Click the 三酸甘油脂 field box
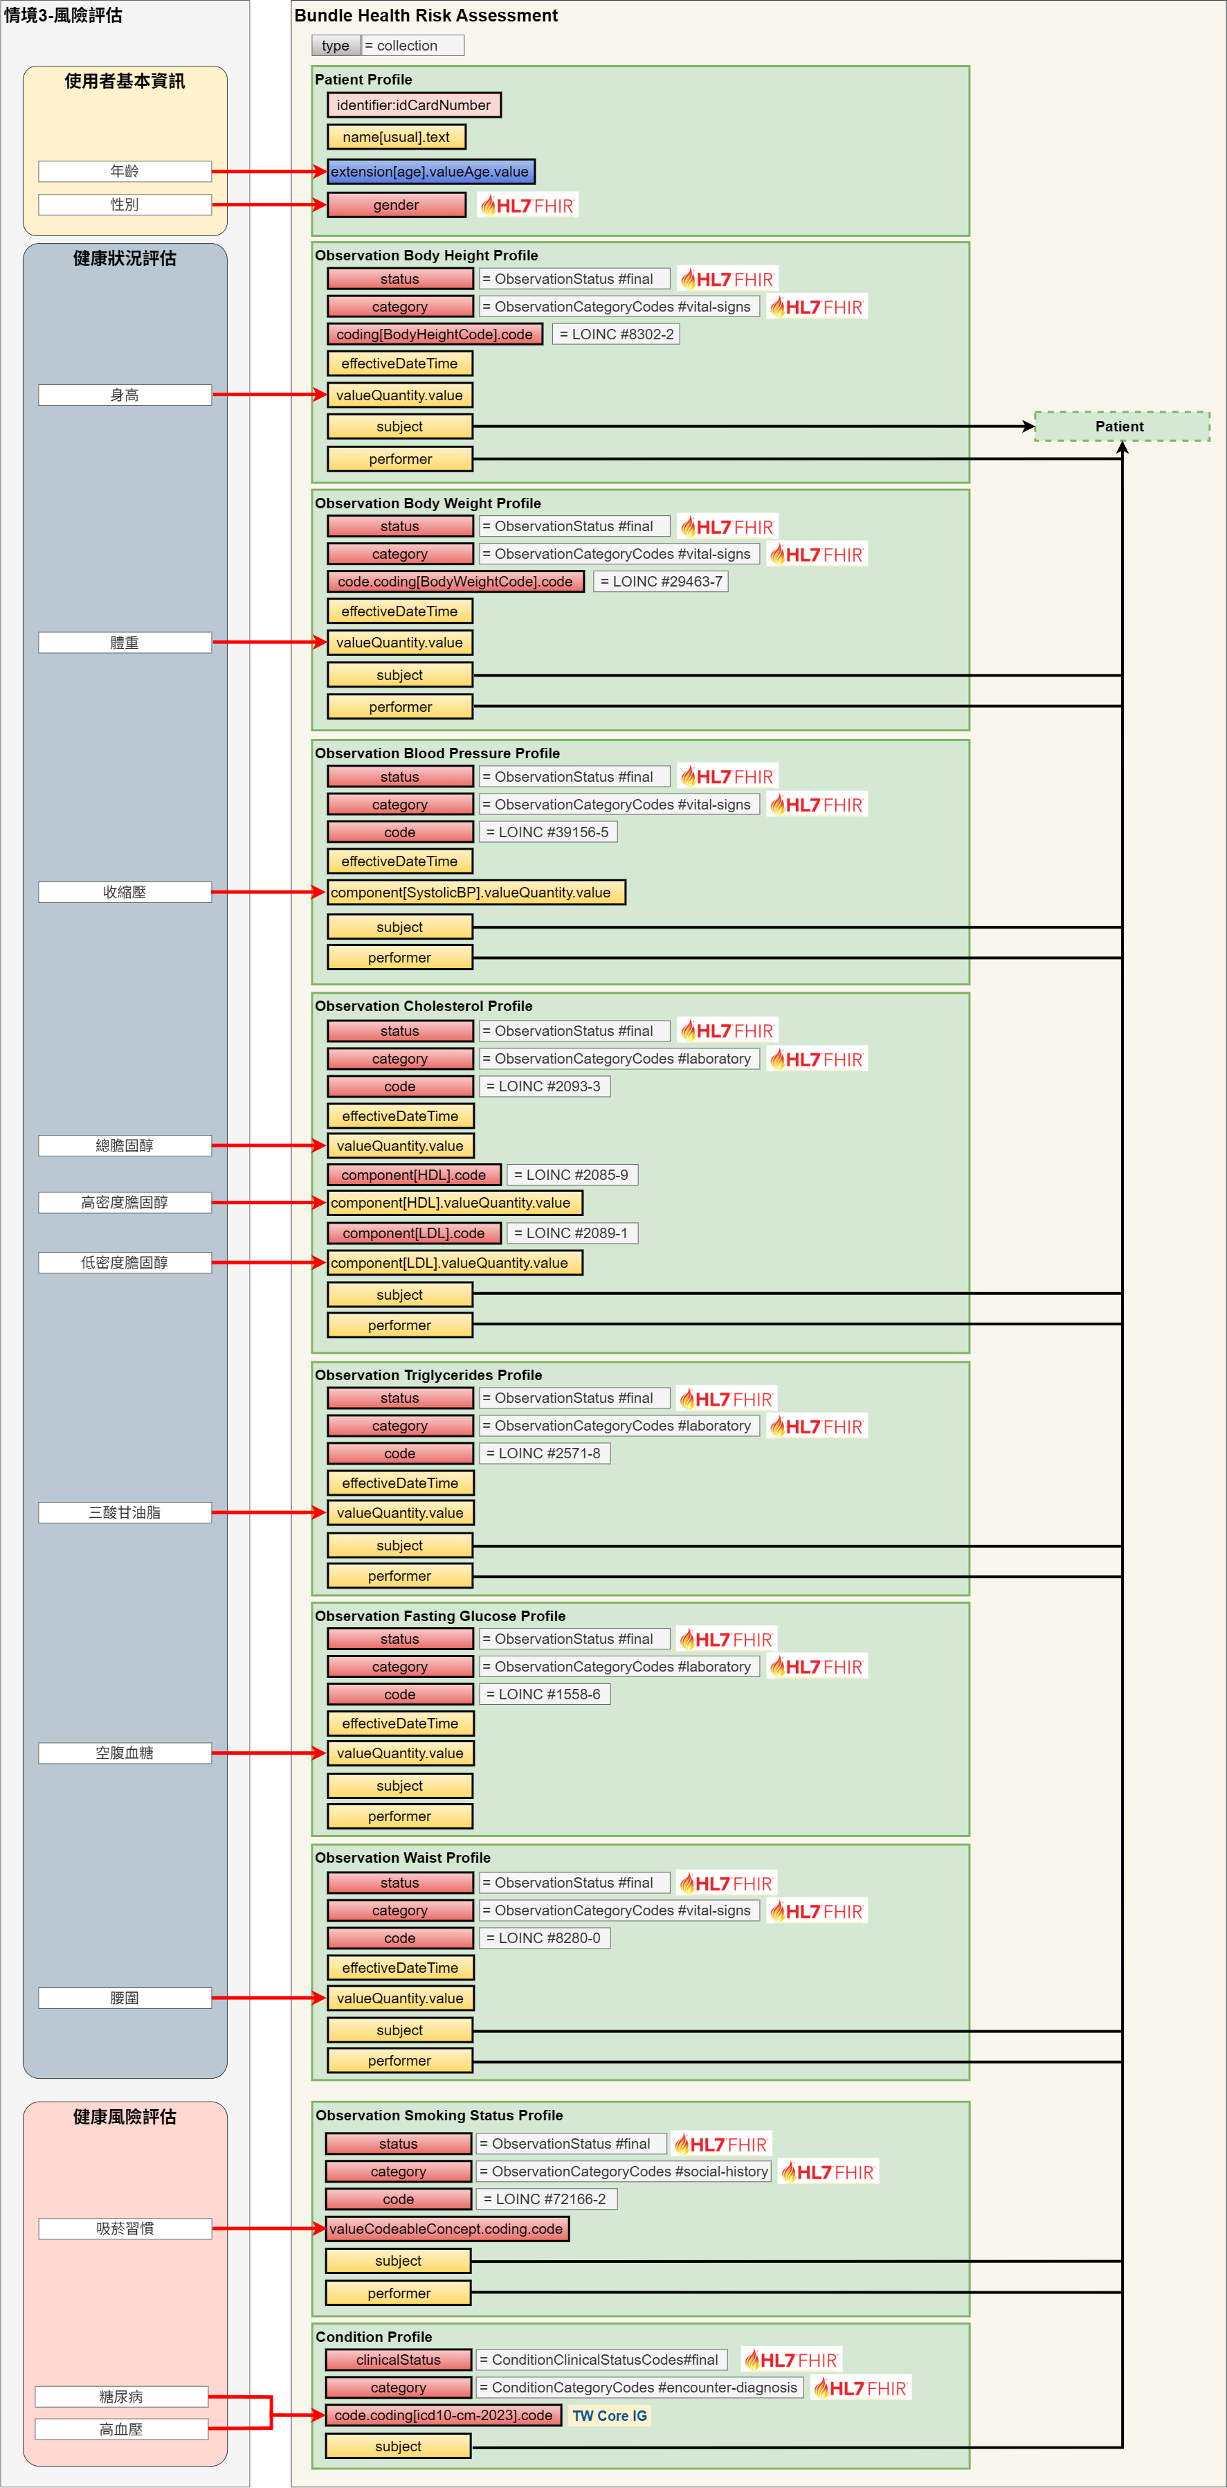Screen dimensions: 1227x2488 125,1512
